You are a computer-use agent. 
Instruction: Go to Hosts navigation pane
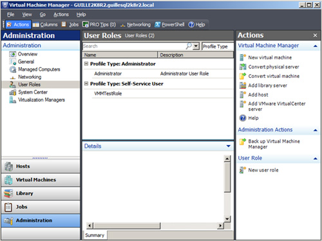(41, 166)
